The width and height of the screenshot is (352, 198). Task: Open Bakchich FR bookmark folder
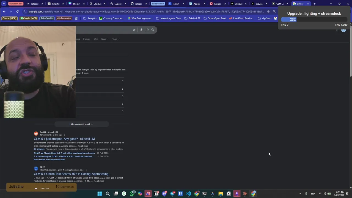coord(192,18)
